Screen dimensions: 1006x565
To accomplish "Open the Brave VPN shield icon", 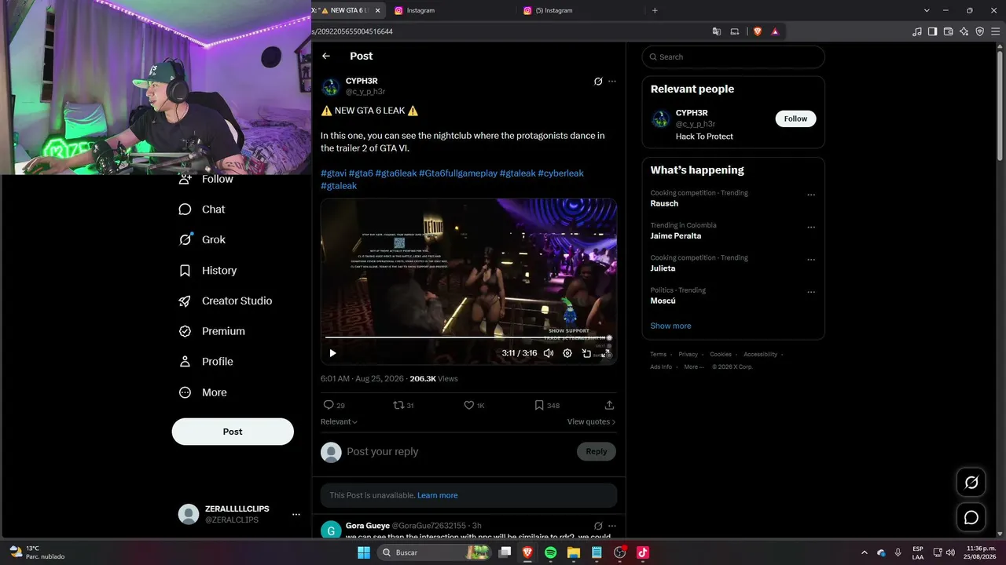I will pyautogui.click(x=980, y=31).
